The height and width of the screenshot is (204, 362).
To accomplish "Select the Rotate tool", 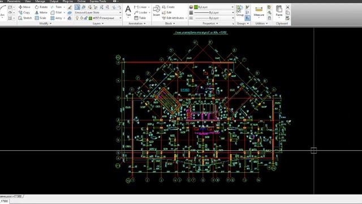I will [x=41, y=7].
